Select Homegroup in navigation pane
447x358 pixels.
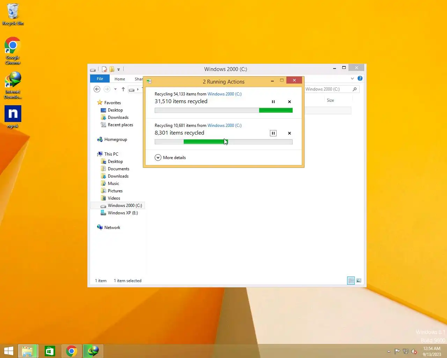click(116, 139)
